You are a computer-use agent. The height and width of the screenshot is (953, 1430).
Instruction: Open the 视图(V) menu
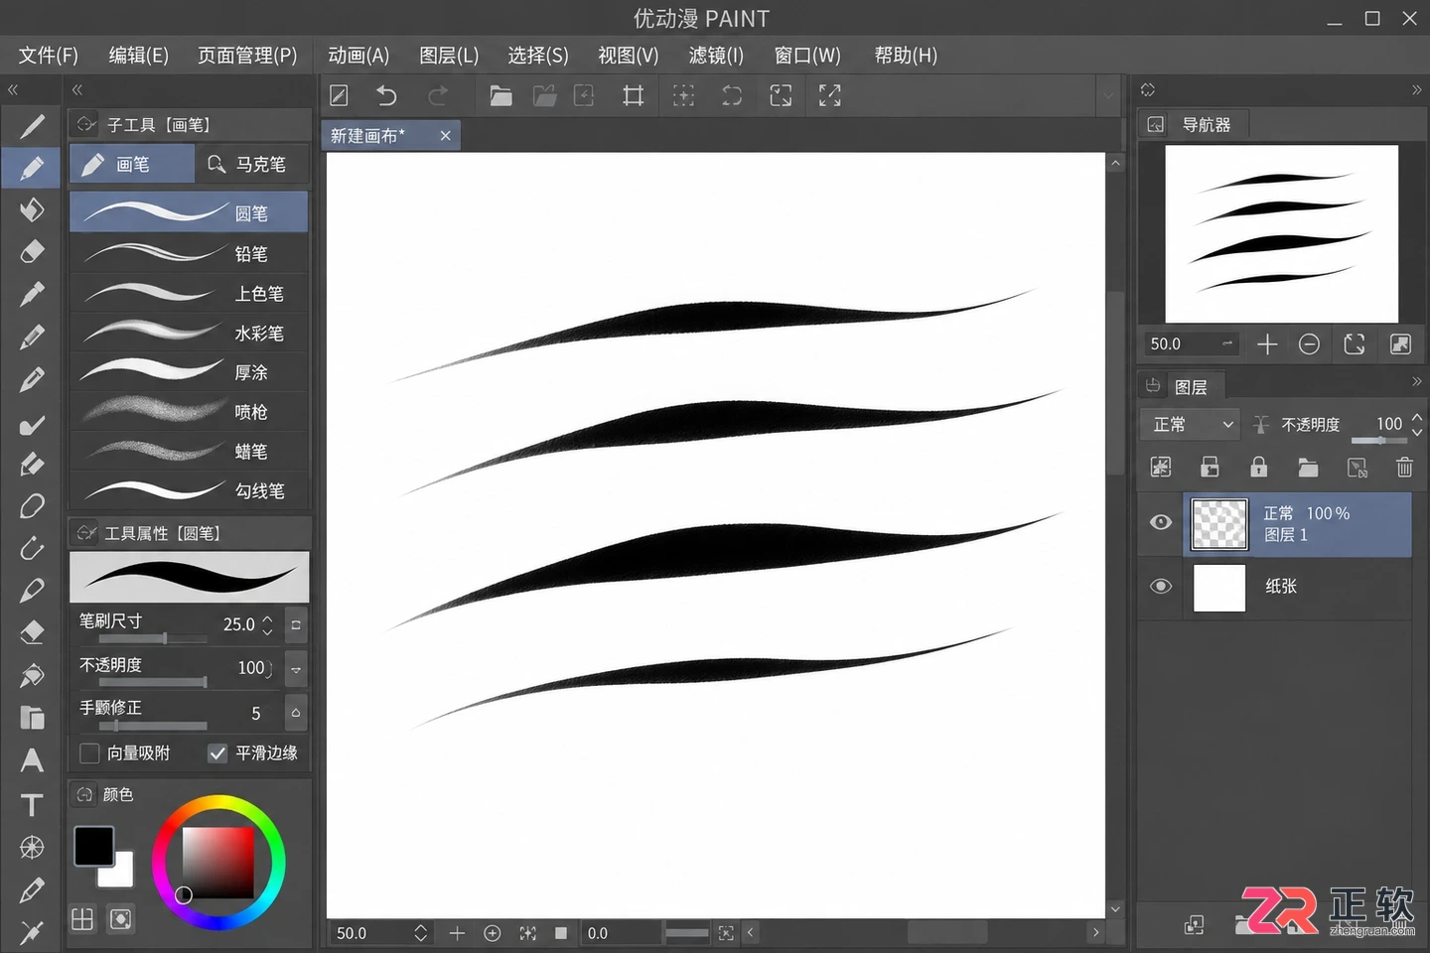click(x=628, y=56)
